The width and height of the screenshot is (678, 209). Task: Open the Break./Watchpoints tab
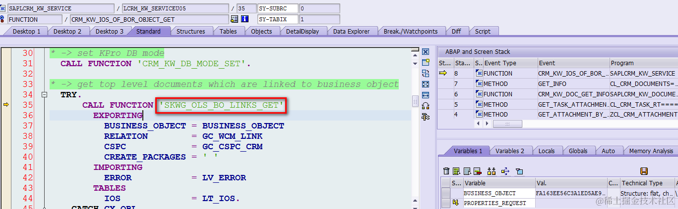point(411,31)
